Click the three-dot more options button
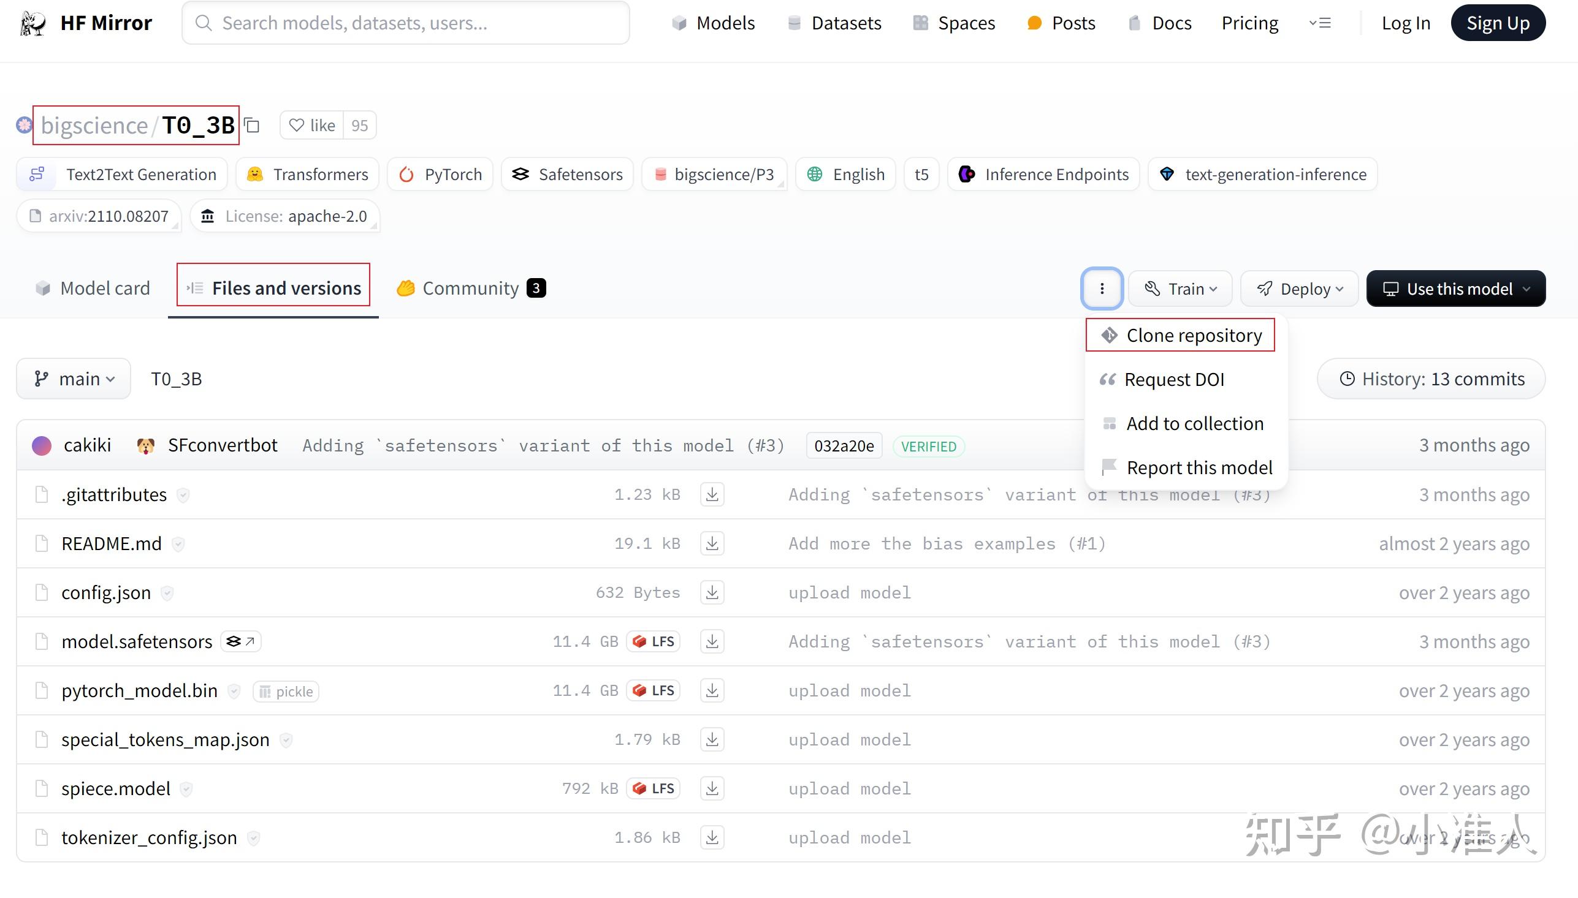This screenshot has width=1578, height=898. pyautogui.click(x=1102, y=288)
